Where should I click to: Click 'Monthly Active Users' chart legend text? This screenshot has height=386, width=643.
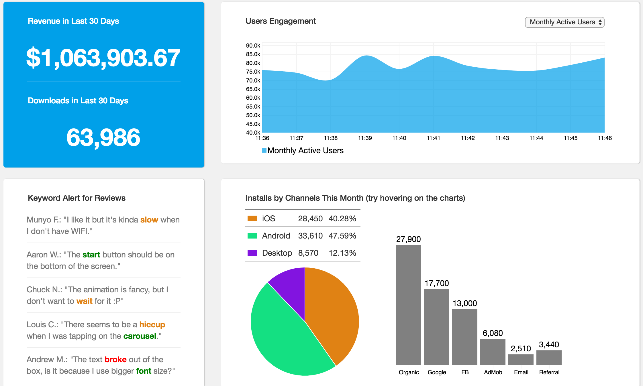pyautogui.click(x=305, y=150)
